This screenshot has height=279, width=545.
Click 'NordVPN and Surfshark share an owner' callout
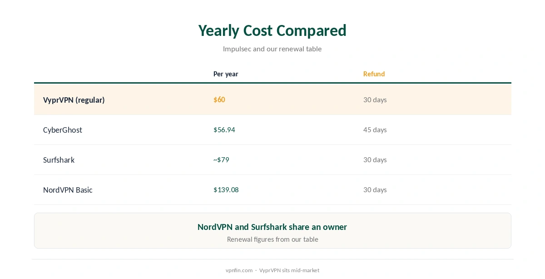click(x=272, y=227)
